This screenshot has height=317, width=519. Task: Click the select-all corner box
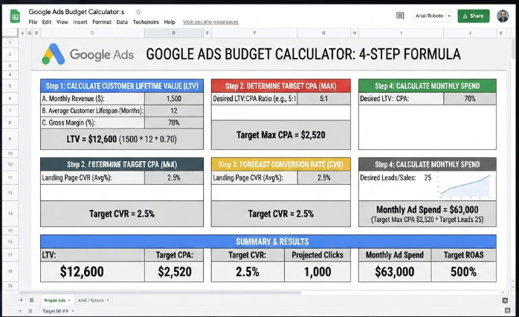(10, 33)
